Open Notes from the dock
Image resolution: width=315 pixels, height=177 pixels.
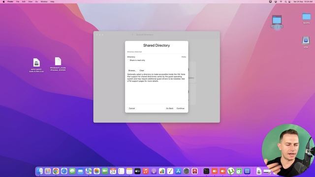click(129, 171)
